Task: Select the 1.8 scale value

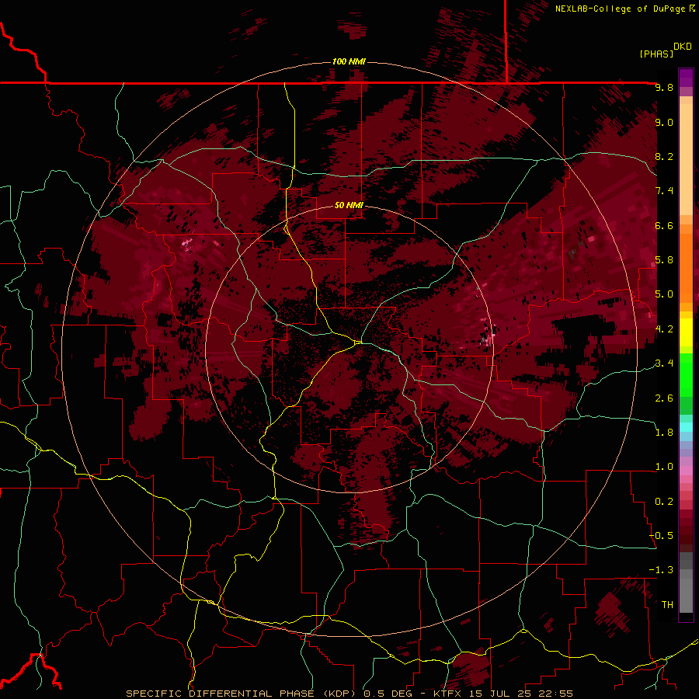Action: (664, 433)
